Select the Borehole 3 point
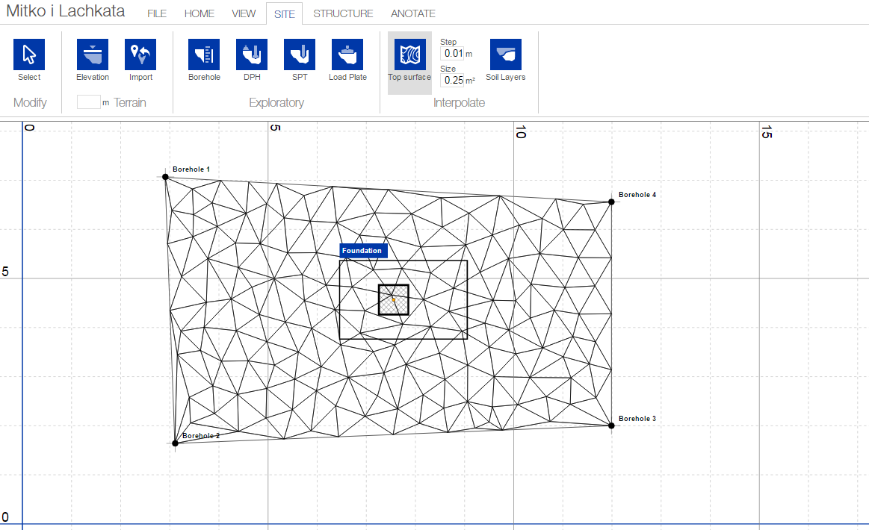The width and height of the screenshot is (869, 530). [x=611, y=425]
